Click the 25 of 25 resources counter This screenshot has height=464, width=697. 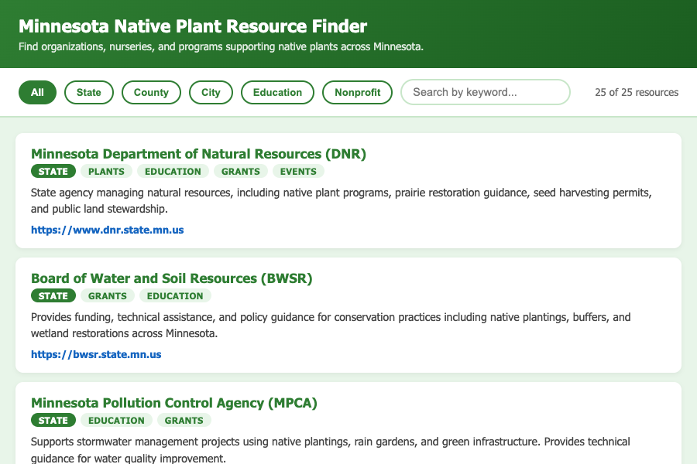pyautogui.click(x=637, y=92)
